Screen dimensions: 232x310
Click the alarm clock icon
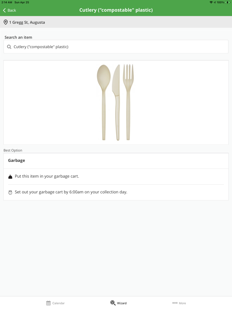click(10, 193)
